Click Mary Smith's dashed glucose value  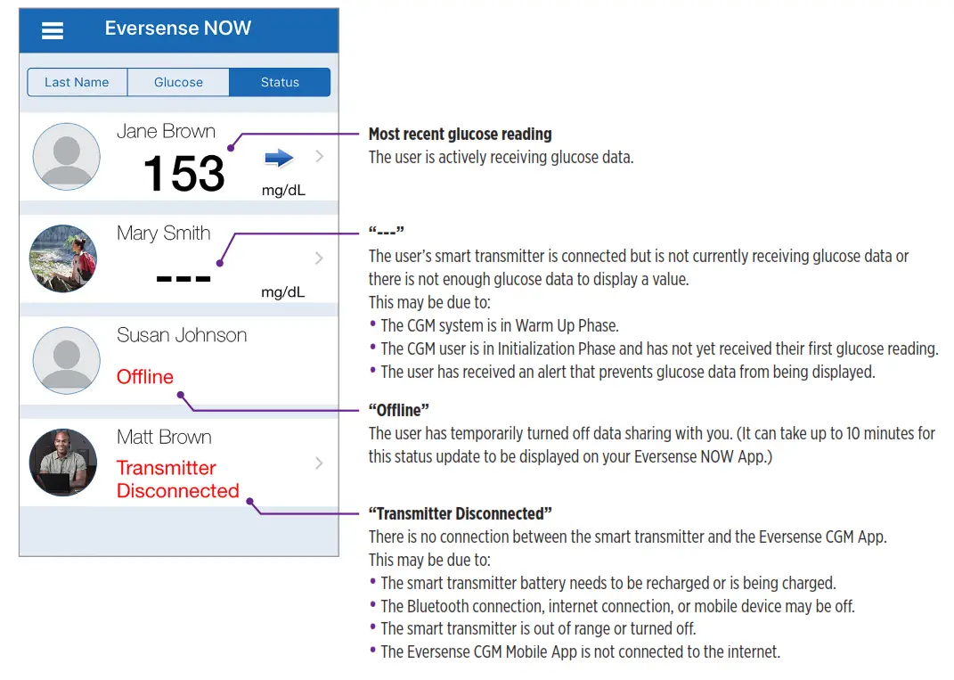click(183, 277)
